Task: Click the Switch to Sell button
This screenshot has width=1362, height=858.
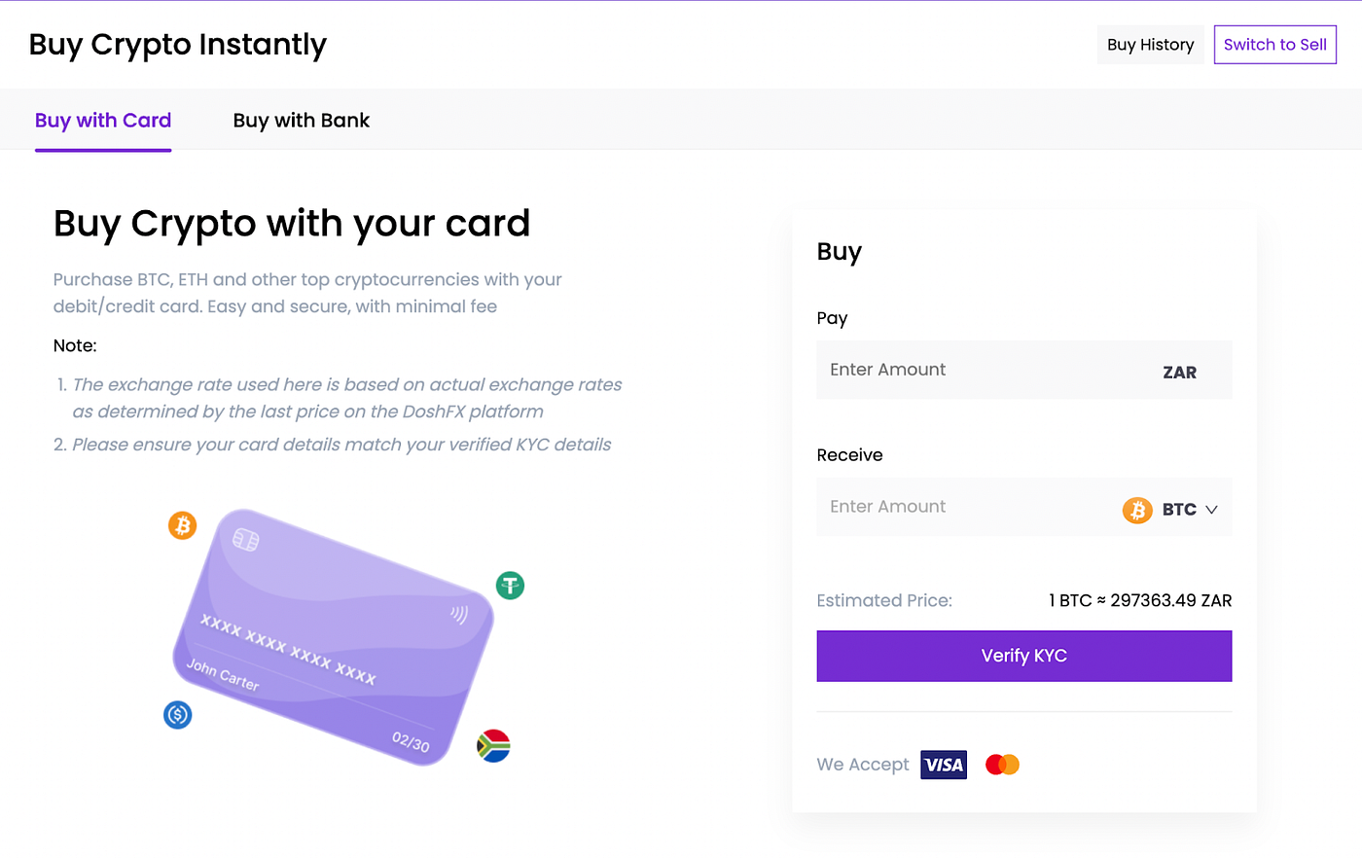Action: [1274, 45]
